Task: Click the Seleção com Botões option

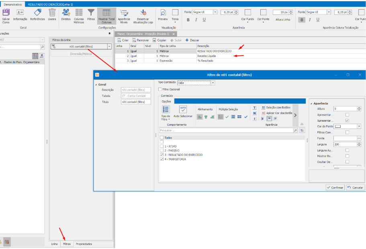Action: pos(276,108)
